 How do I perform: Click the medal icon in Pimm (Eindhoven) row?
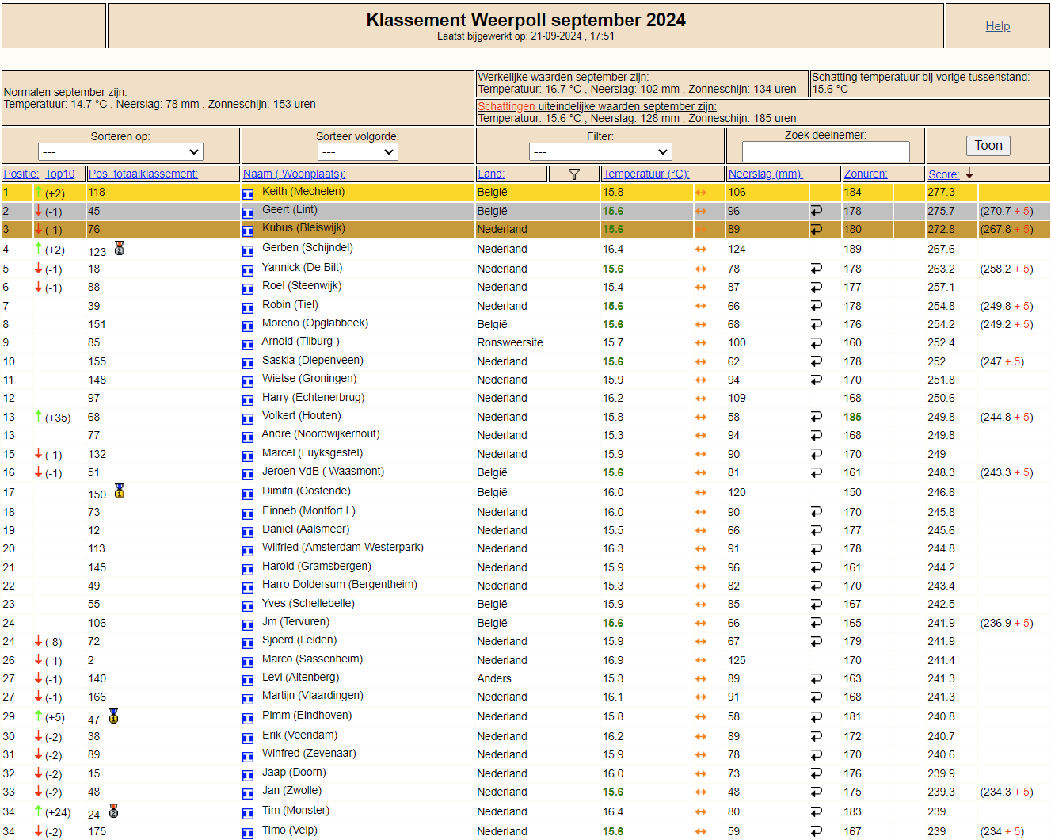point(114,716)
